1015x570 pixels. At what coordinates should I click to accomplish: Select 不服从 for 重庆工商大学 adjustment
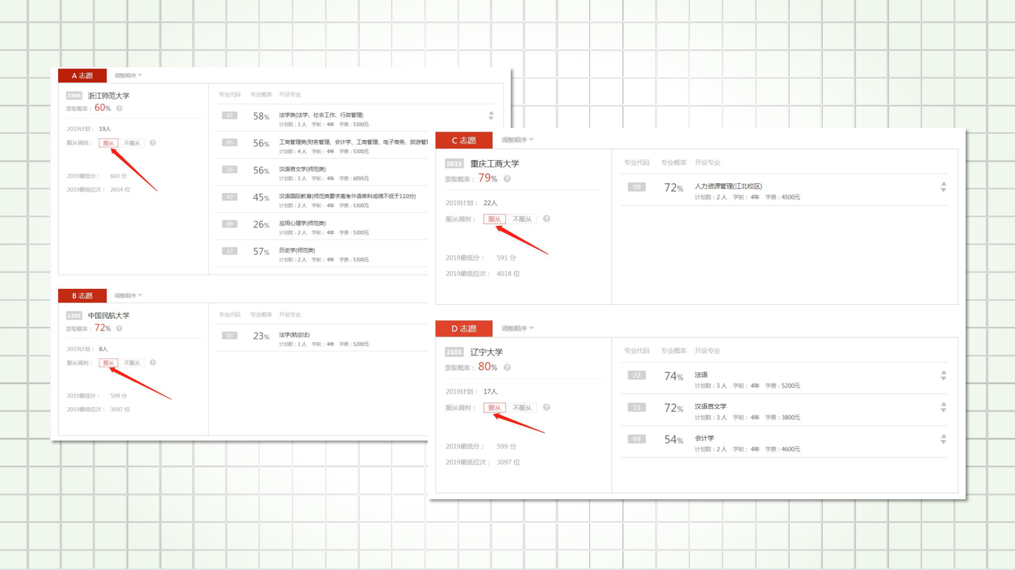coord(522,219)
